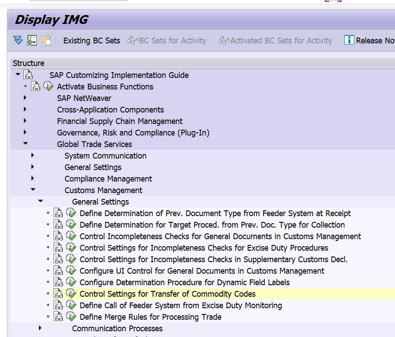Collapse Global Trade Services node
Viewport: 395px width, 337px height.
pos(25,143)
